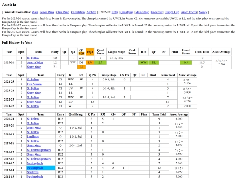237x178 pixels.
Task: Open the Knockout link
Action: (157, 12)
